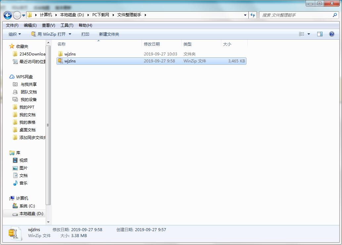Click the 打印 button
Screen dimensions: 342x245
point(85,34)
